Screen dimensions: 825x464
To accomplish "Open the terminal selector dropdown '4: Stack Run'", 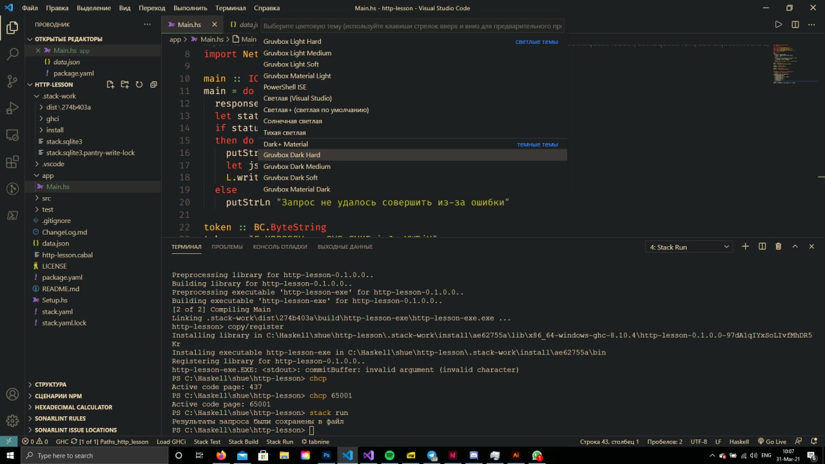I will click(690, 247).
